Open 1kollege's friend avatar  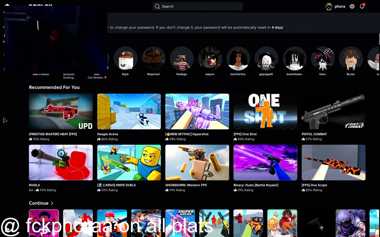coord(181,58)
